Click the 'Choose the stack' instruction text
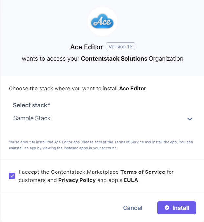The image size is (204, 222). pyautogui.click(x=63, y=88)
